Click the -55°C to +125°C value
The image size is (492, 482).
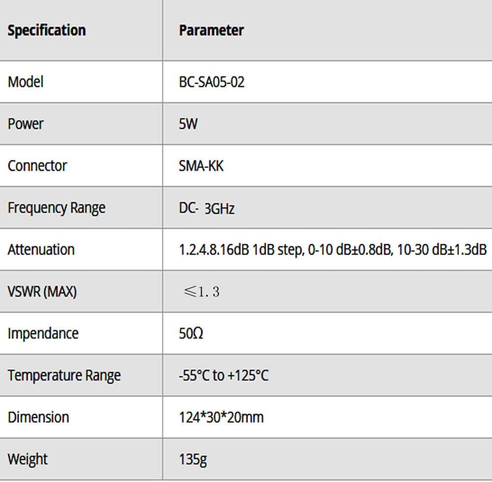click(x=224, y=376)
